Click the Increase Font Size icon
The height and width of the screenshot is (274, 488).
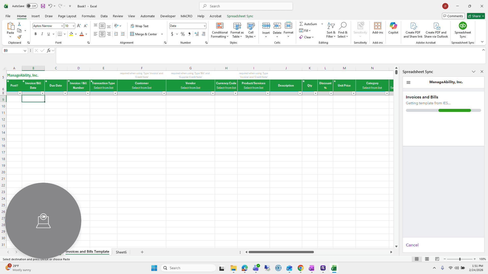79,26
